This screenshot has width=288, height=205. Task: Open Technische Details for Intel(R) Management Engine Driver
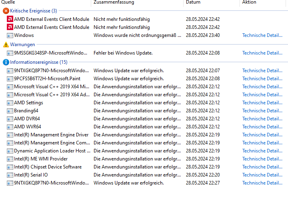coord(262,135)
